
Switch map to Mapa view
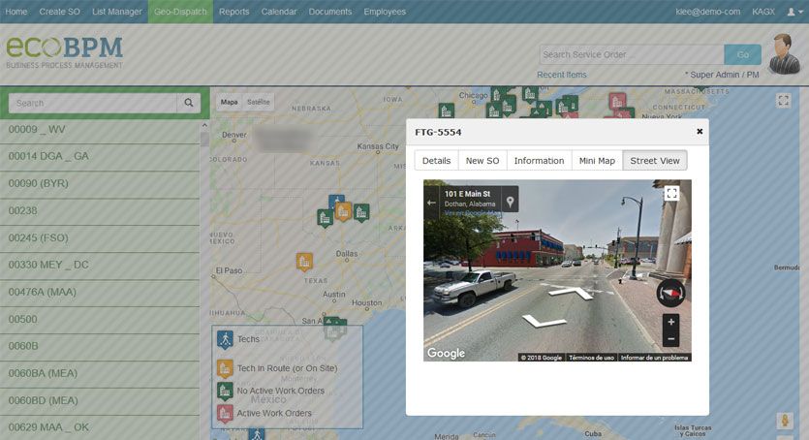pyautogui.click(x=229, y=102)
